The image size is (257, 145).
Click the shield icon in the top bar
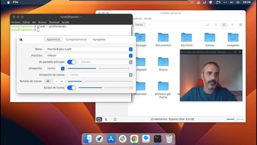[x=210, y=2]
